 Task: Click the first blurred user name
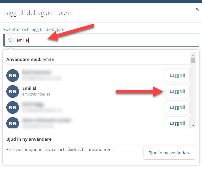[36, 72]
